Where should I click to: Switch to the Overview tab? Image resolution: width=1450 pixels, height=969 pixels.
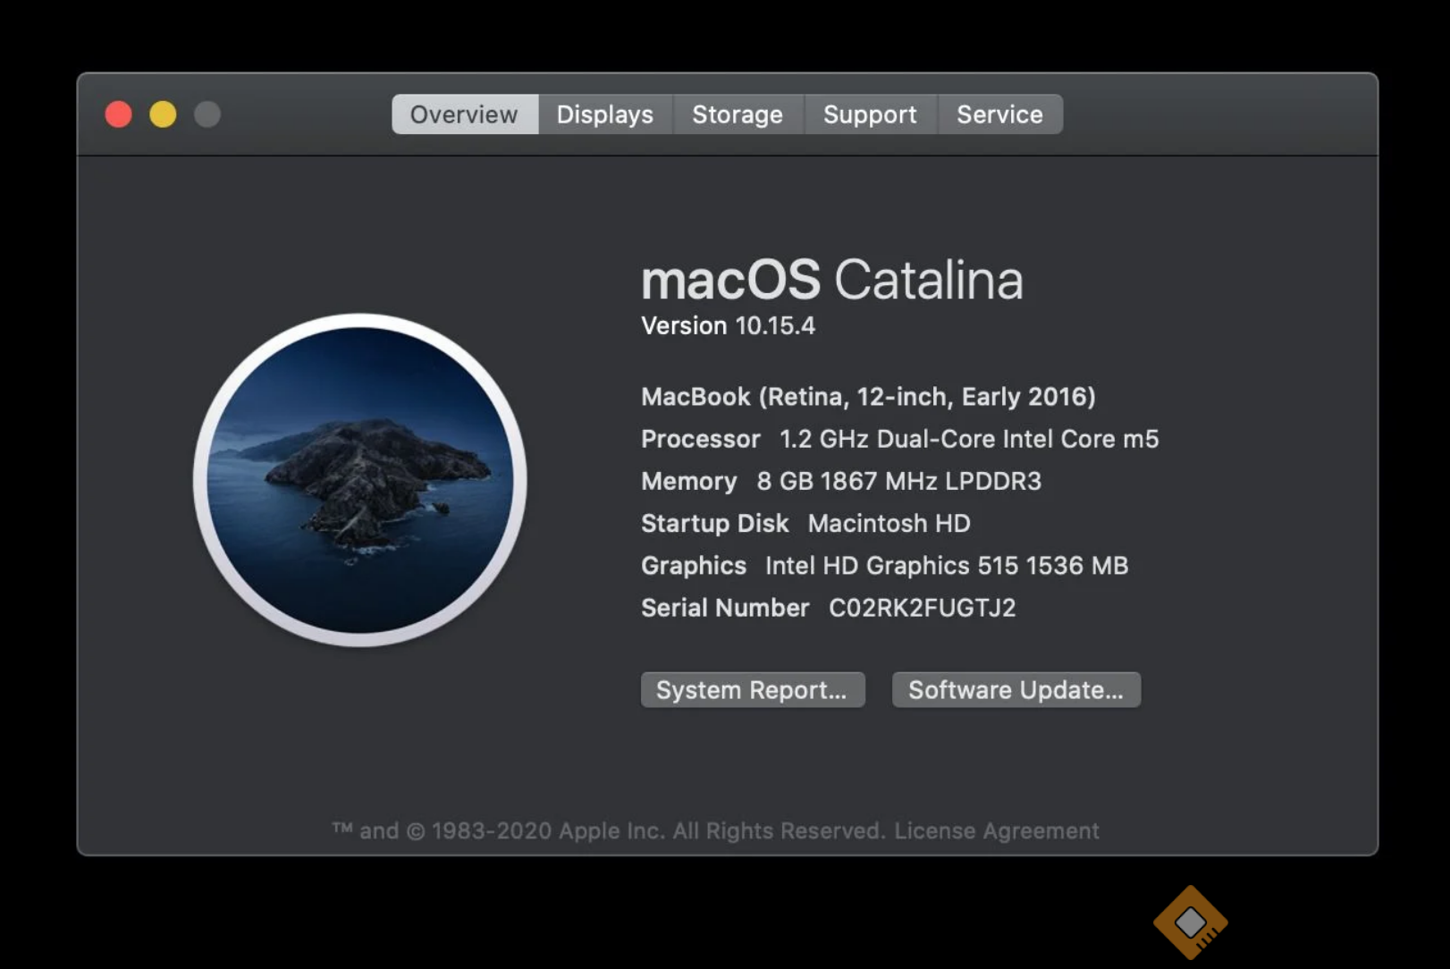464,114
